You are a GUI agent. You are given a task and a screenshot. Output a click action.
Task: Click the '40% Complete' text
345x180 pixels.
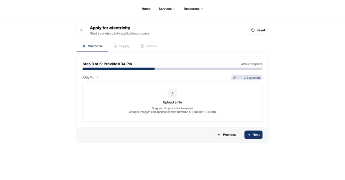pyautogui.click(x=251, y=64)
